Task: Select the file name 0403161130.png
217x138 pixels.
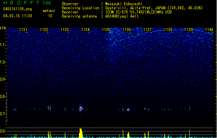Action: [18, 9]
